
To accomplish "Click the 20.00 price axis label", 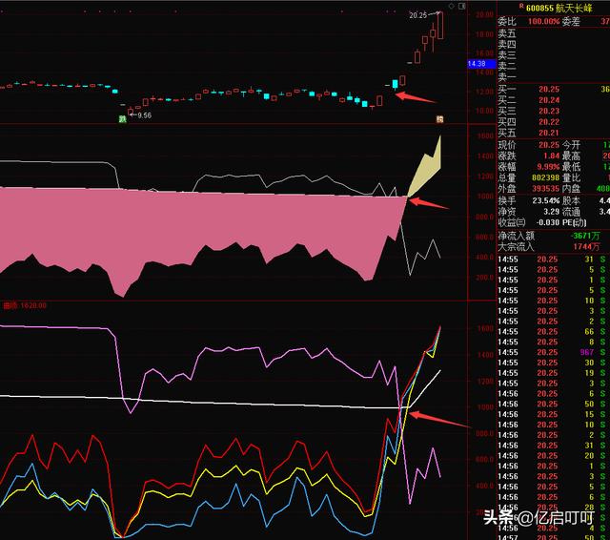I will coord(485,15).
